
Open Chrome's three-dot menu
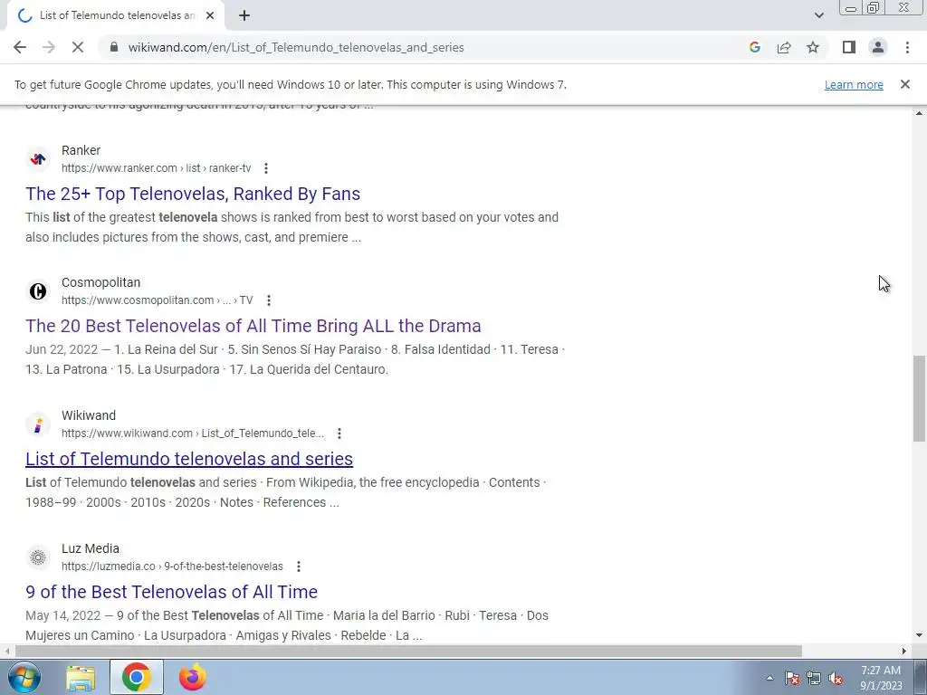coord(907,47)
